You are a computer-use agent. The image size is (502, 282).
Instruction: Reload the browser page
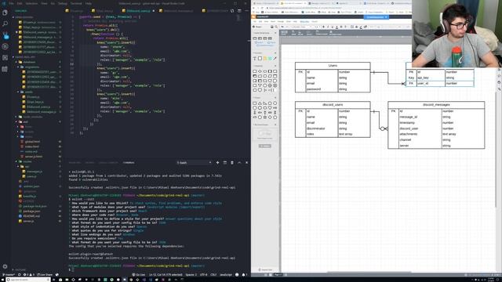point(263,8)
